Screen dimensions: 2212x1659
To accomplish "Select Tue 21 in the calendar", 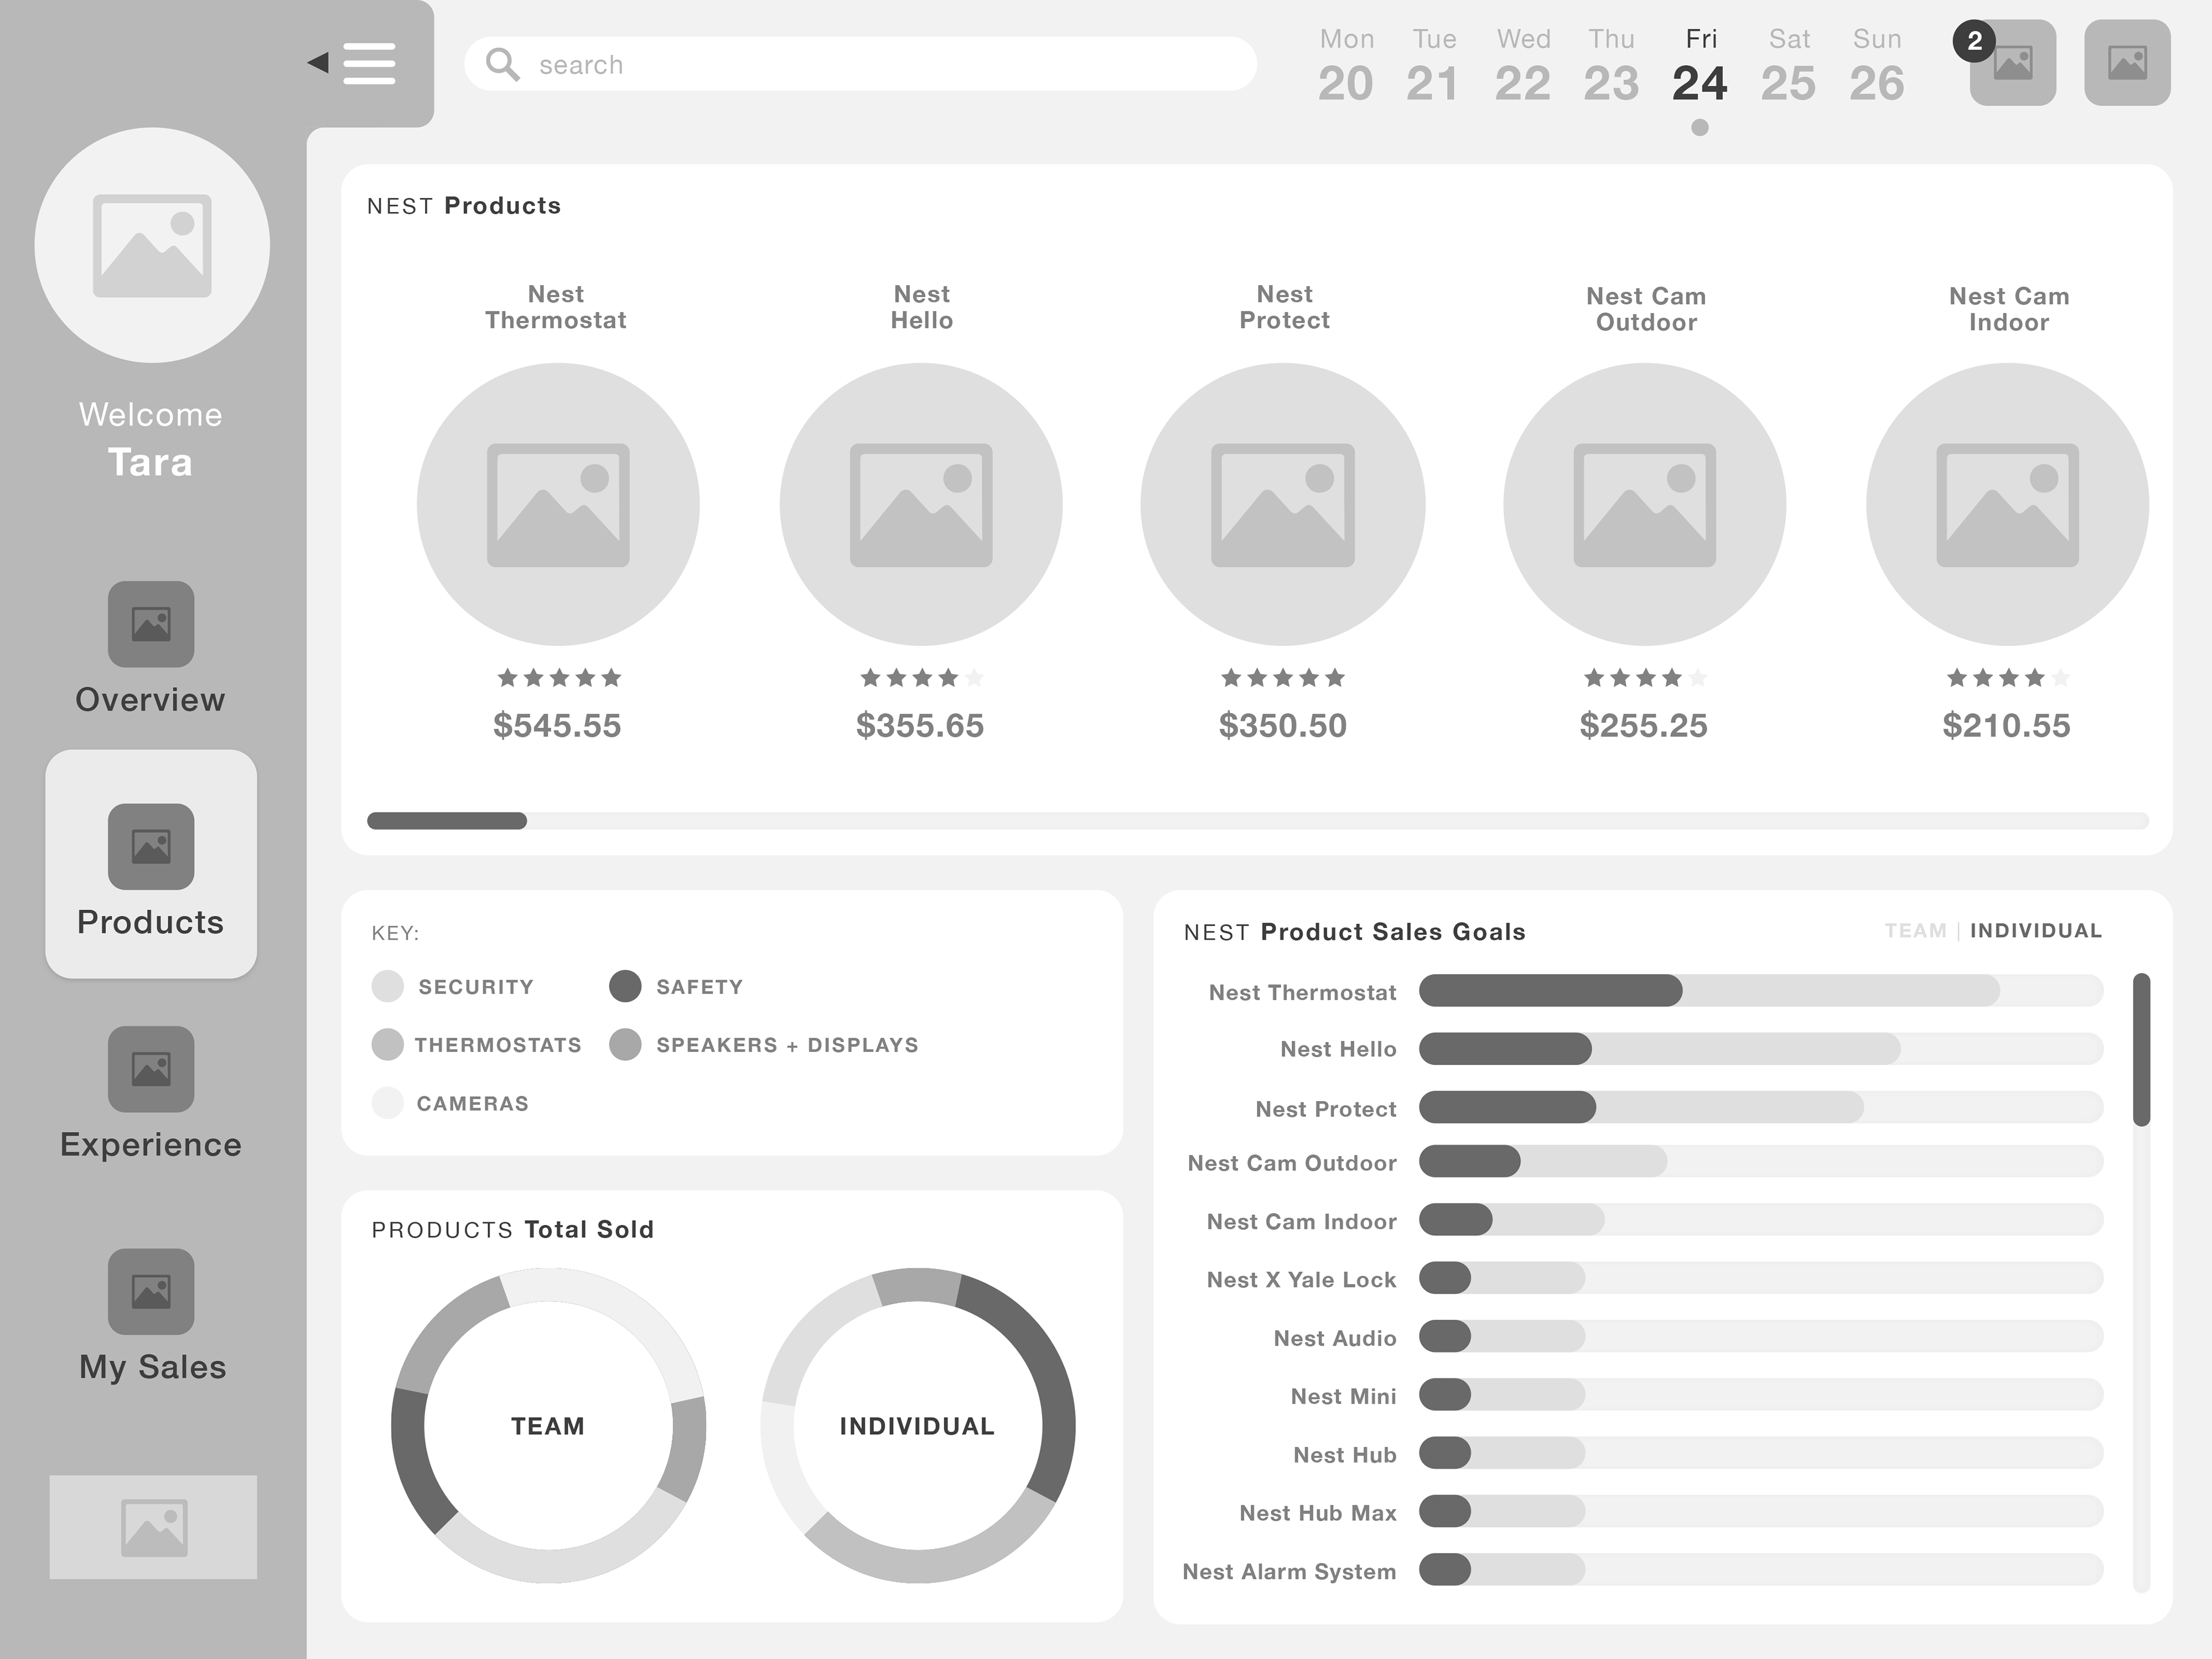I will point(1433,66).
